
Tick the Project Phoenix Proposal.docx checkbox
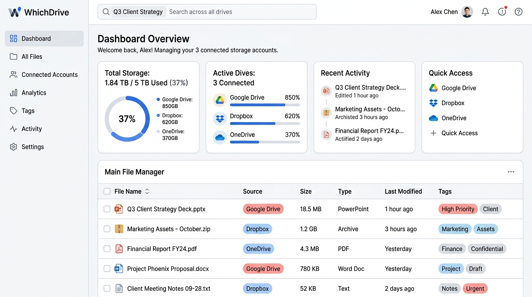(107, 269)
